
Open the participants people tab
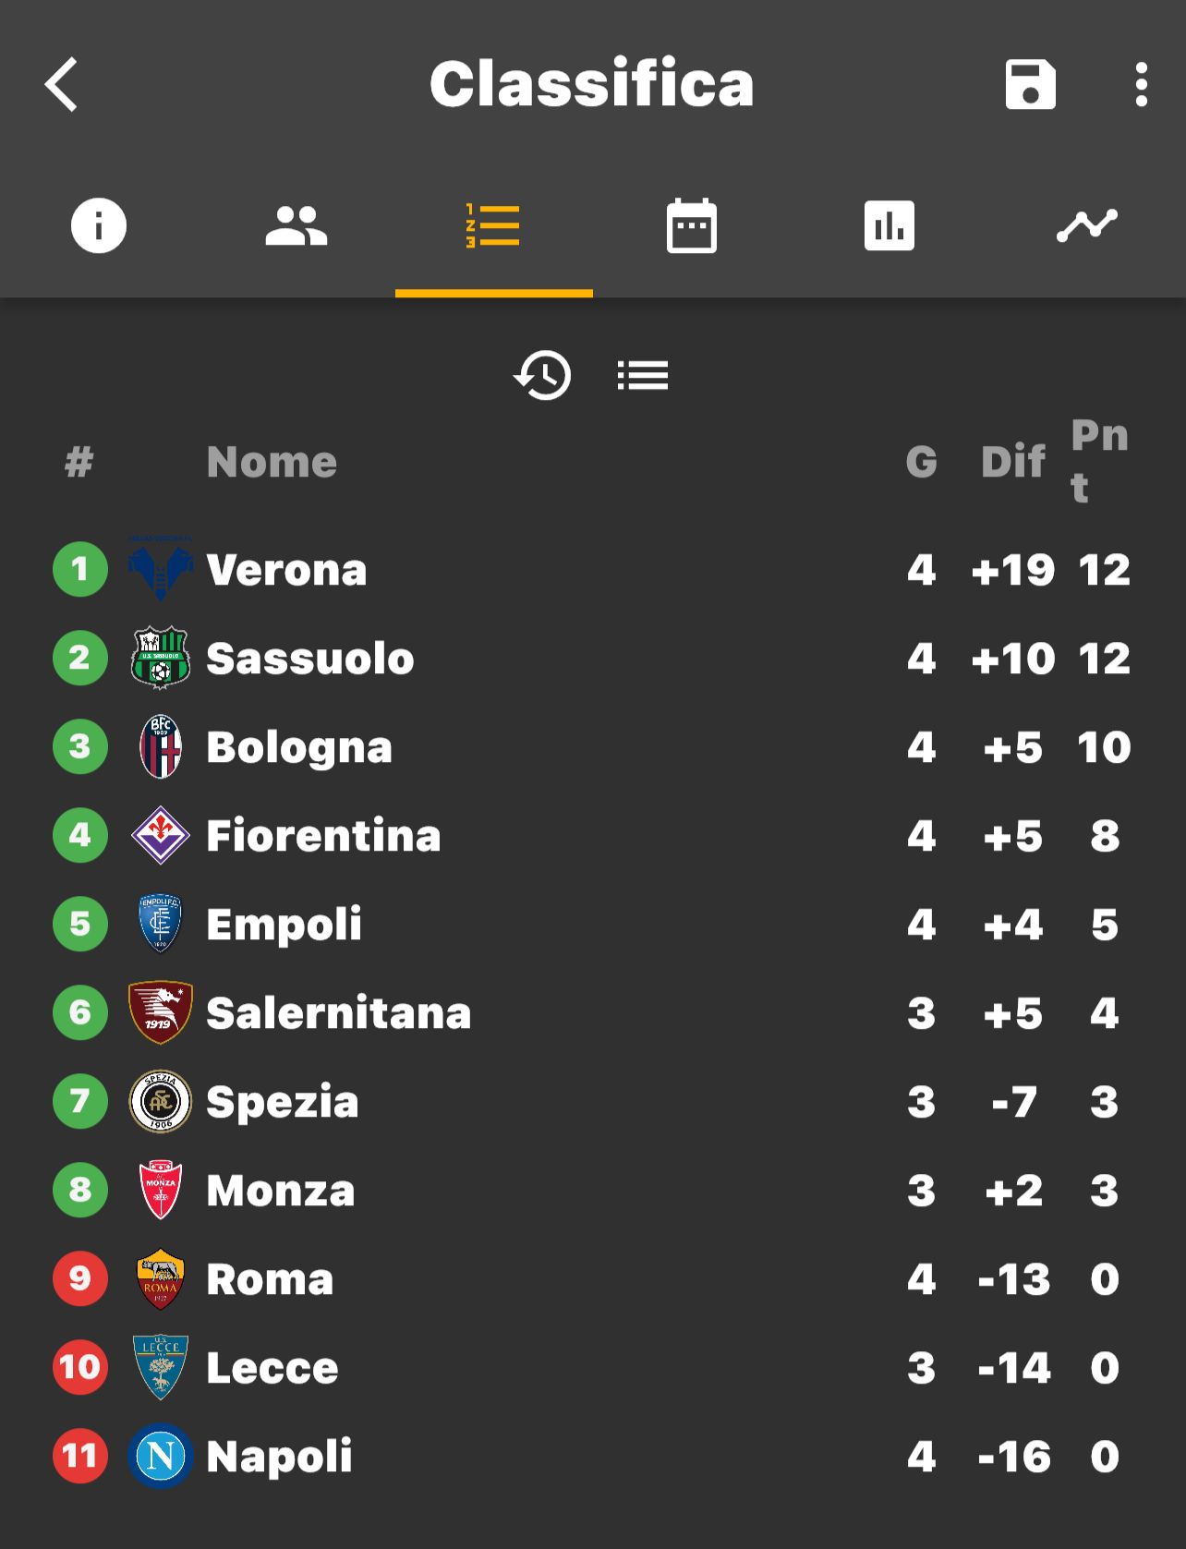click(296, 225)
